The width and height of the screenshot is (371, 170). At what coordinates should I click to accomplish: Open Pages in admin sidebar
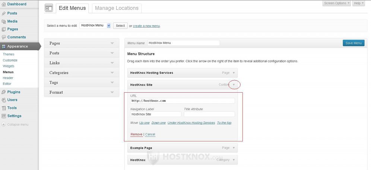click(x=13, y=29)
